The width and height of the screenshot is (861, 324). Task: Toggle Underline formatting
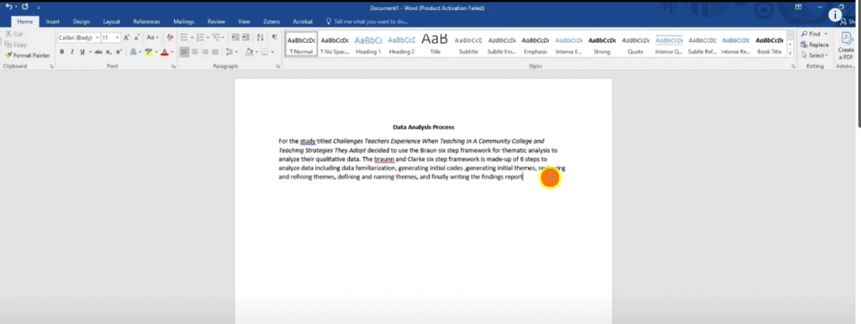[x=82, y=52]
